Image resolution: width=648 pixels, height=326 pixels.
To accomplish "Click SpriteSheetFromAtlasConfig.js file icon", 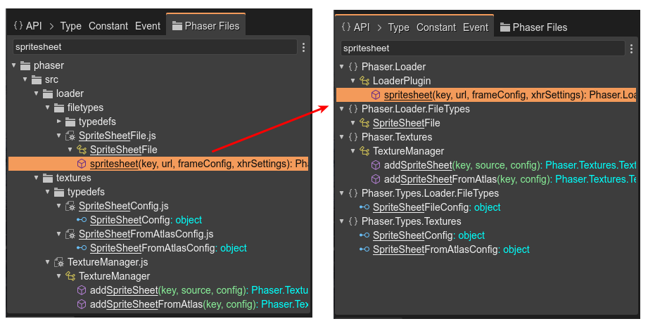I will pos(70,234).
